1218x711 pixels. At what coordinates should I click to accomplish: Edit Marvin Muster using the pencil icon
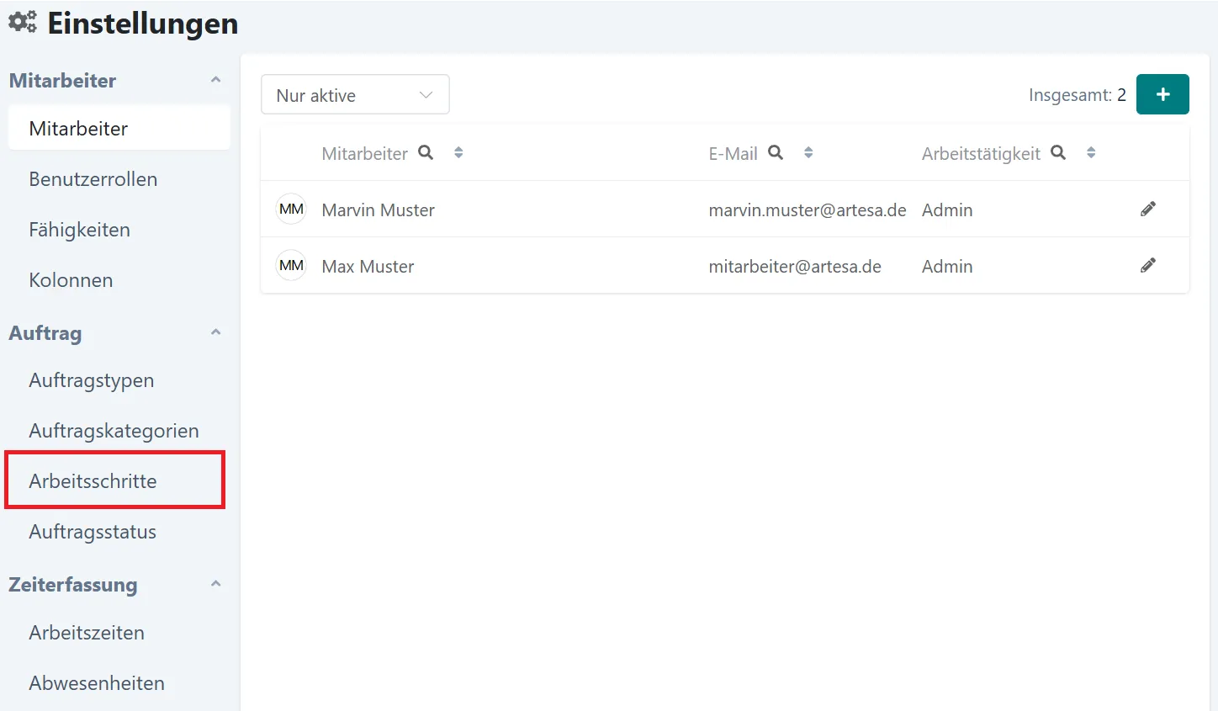point(1148,209)
